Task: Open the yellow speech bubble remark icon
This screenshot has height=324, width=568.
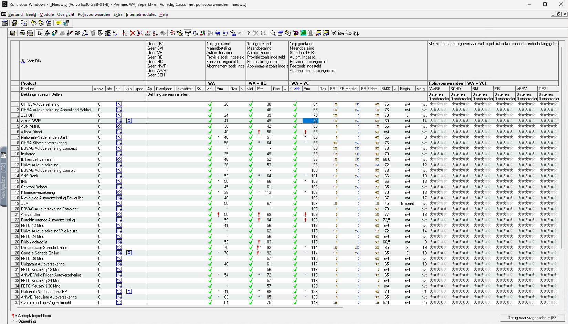Action: click(59, 23)
